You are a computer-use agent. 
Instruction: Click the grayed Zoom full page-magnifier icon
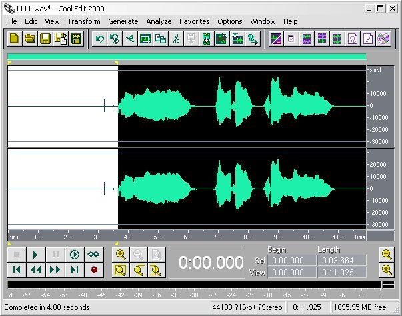coord(157,255)
